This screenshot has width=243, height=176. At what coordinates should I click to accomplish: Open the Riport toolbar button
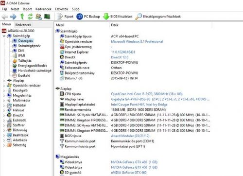(x=65, y=17)
